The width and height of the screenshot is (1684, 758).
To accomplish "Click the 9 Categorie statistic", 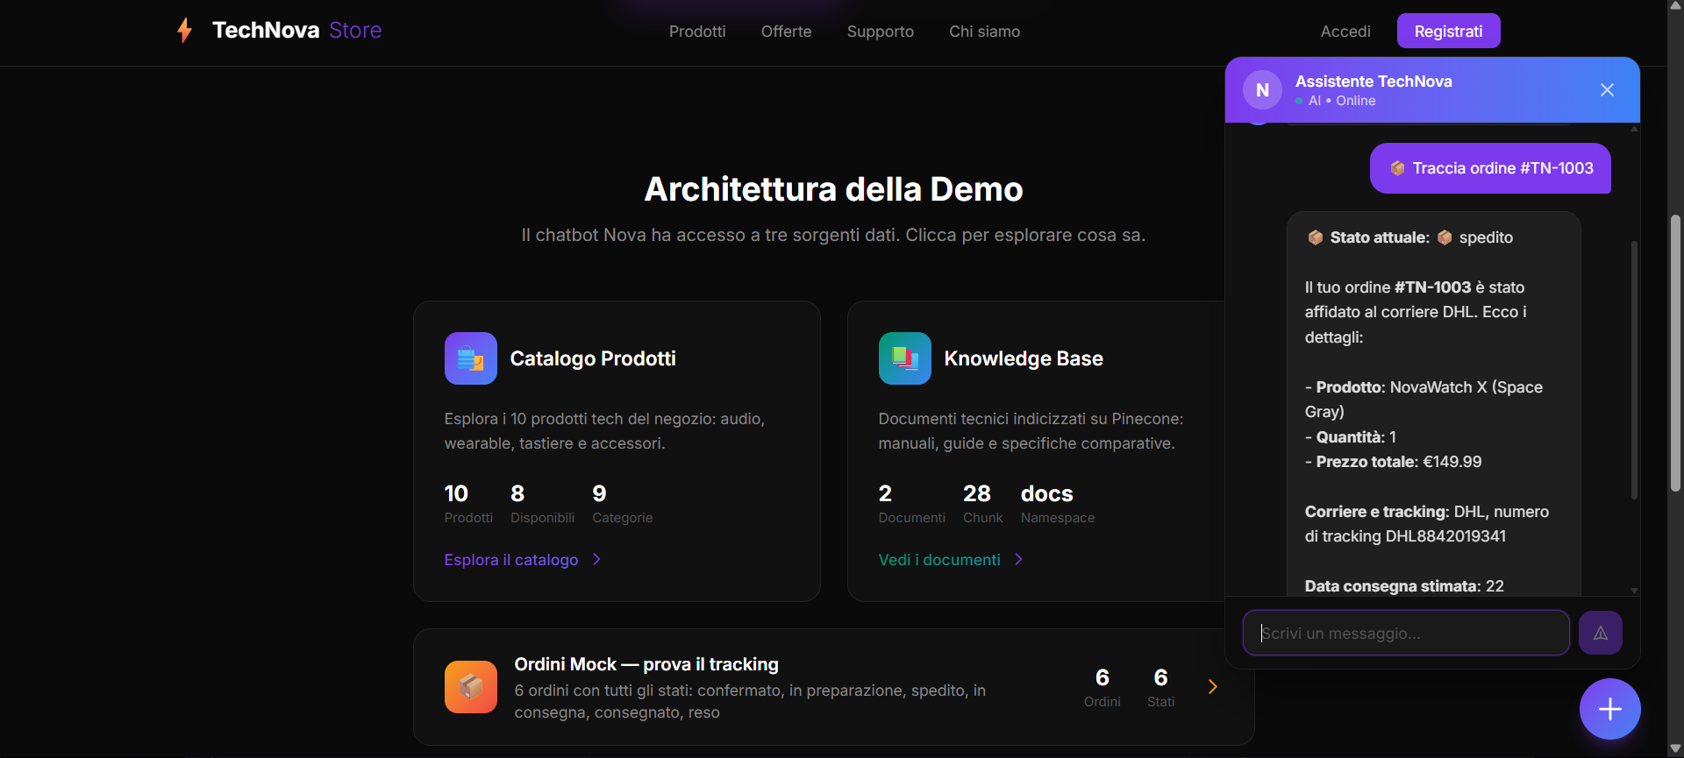I will [x=622, y=503].
